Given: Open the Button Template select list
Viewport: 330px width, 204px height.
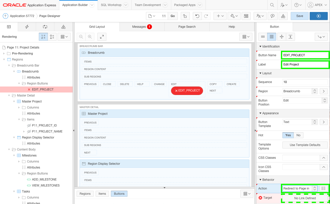Looking at the screenshot, I should [300, 122].
